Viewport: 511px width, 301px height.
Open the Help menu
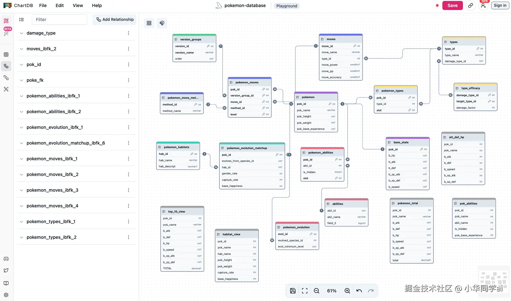click(x=97, y=5)
